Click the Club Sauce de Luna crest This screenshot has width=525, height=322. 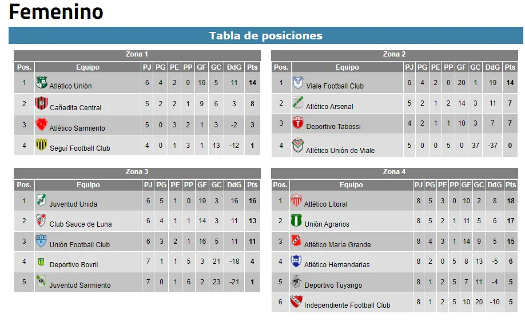point(41,221)
